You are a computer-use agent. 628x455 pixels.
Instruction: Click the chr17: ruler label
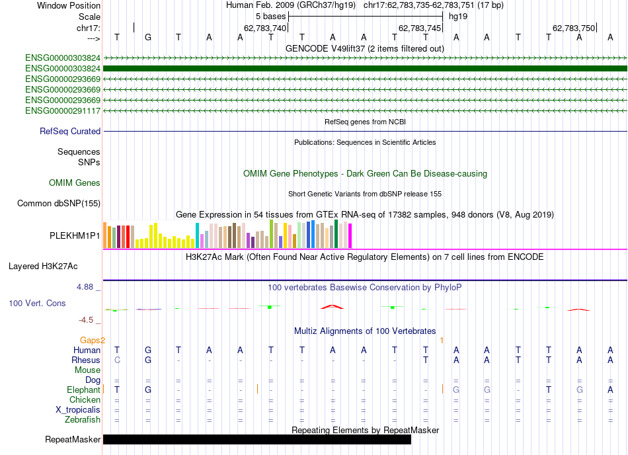coord(88,28)
